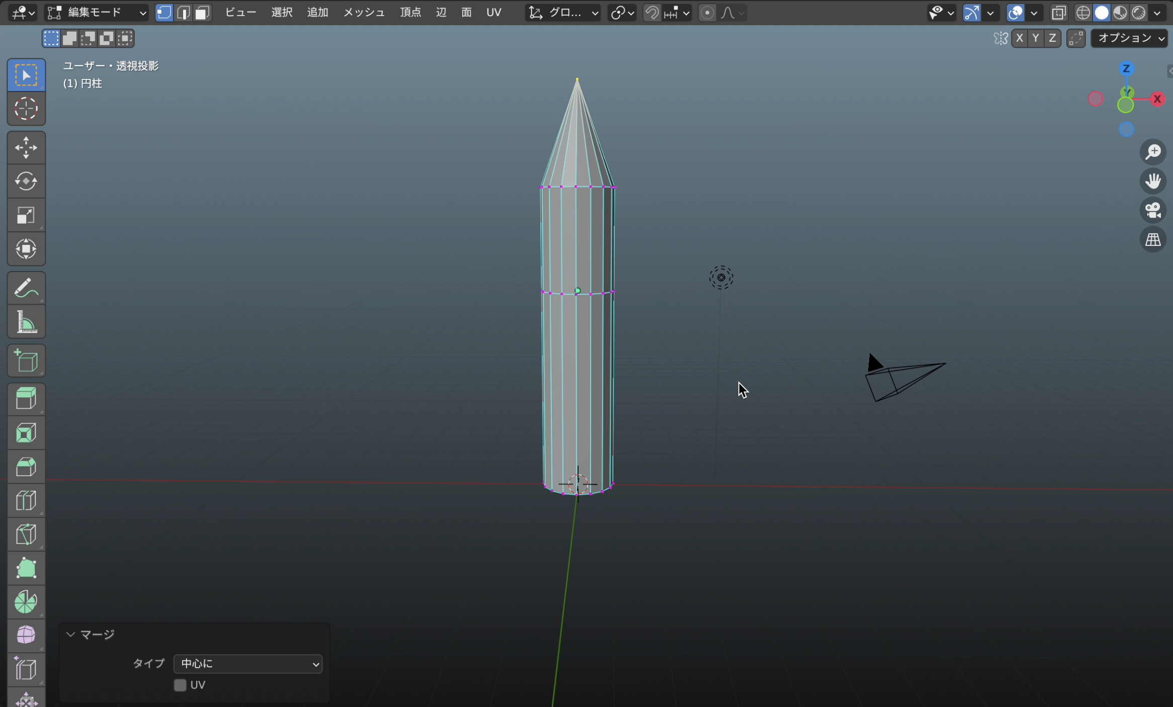1173x707 pixels.
Task: Activate the Cursor tool
Action: point(26,109)
